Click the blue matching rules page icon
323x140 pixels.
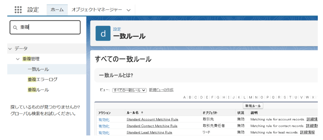pyautogui.click(x=103, y=34)
